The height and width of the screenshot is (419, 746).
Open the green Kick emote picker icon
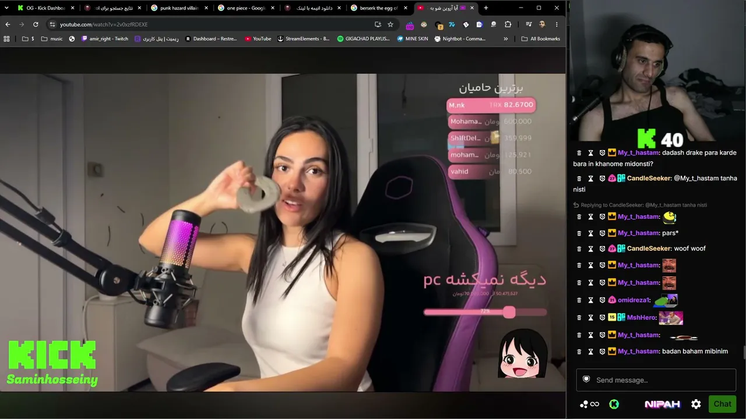coord(614,404)
